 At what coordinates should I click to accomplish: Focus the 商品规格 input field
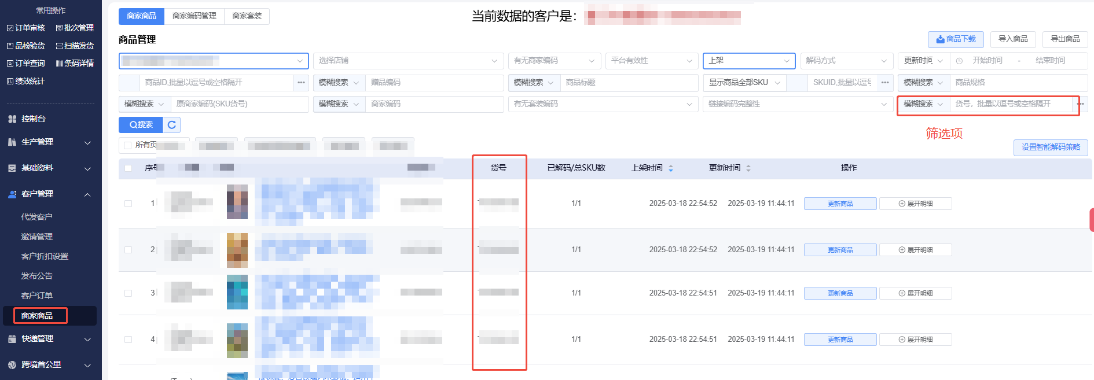[1019, 83]
